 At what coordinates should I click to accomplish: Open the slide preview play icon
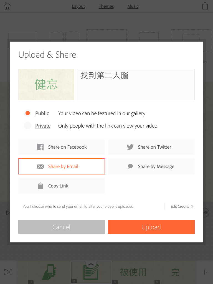tap(8, 272)
